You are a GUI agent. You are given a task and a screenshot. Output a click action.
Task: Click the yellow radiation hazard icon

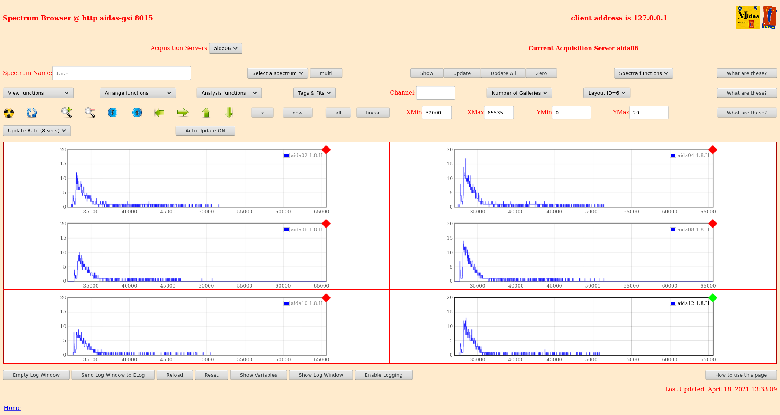[9, 113]
